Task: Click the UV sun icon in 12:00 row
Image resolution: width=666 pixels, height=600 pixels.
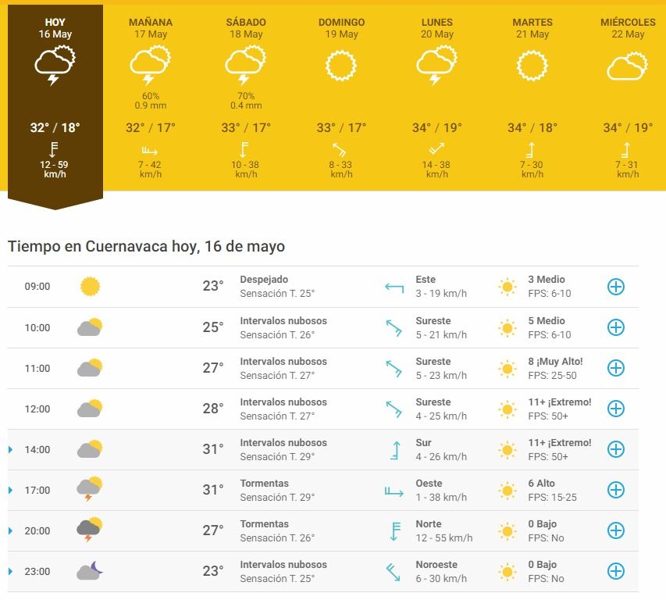Action: pos(508,409)
